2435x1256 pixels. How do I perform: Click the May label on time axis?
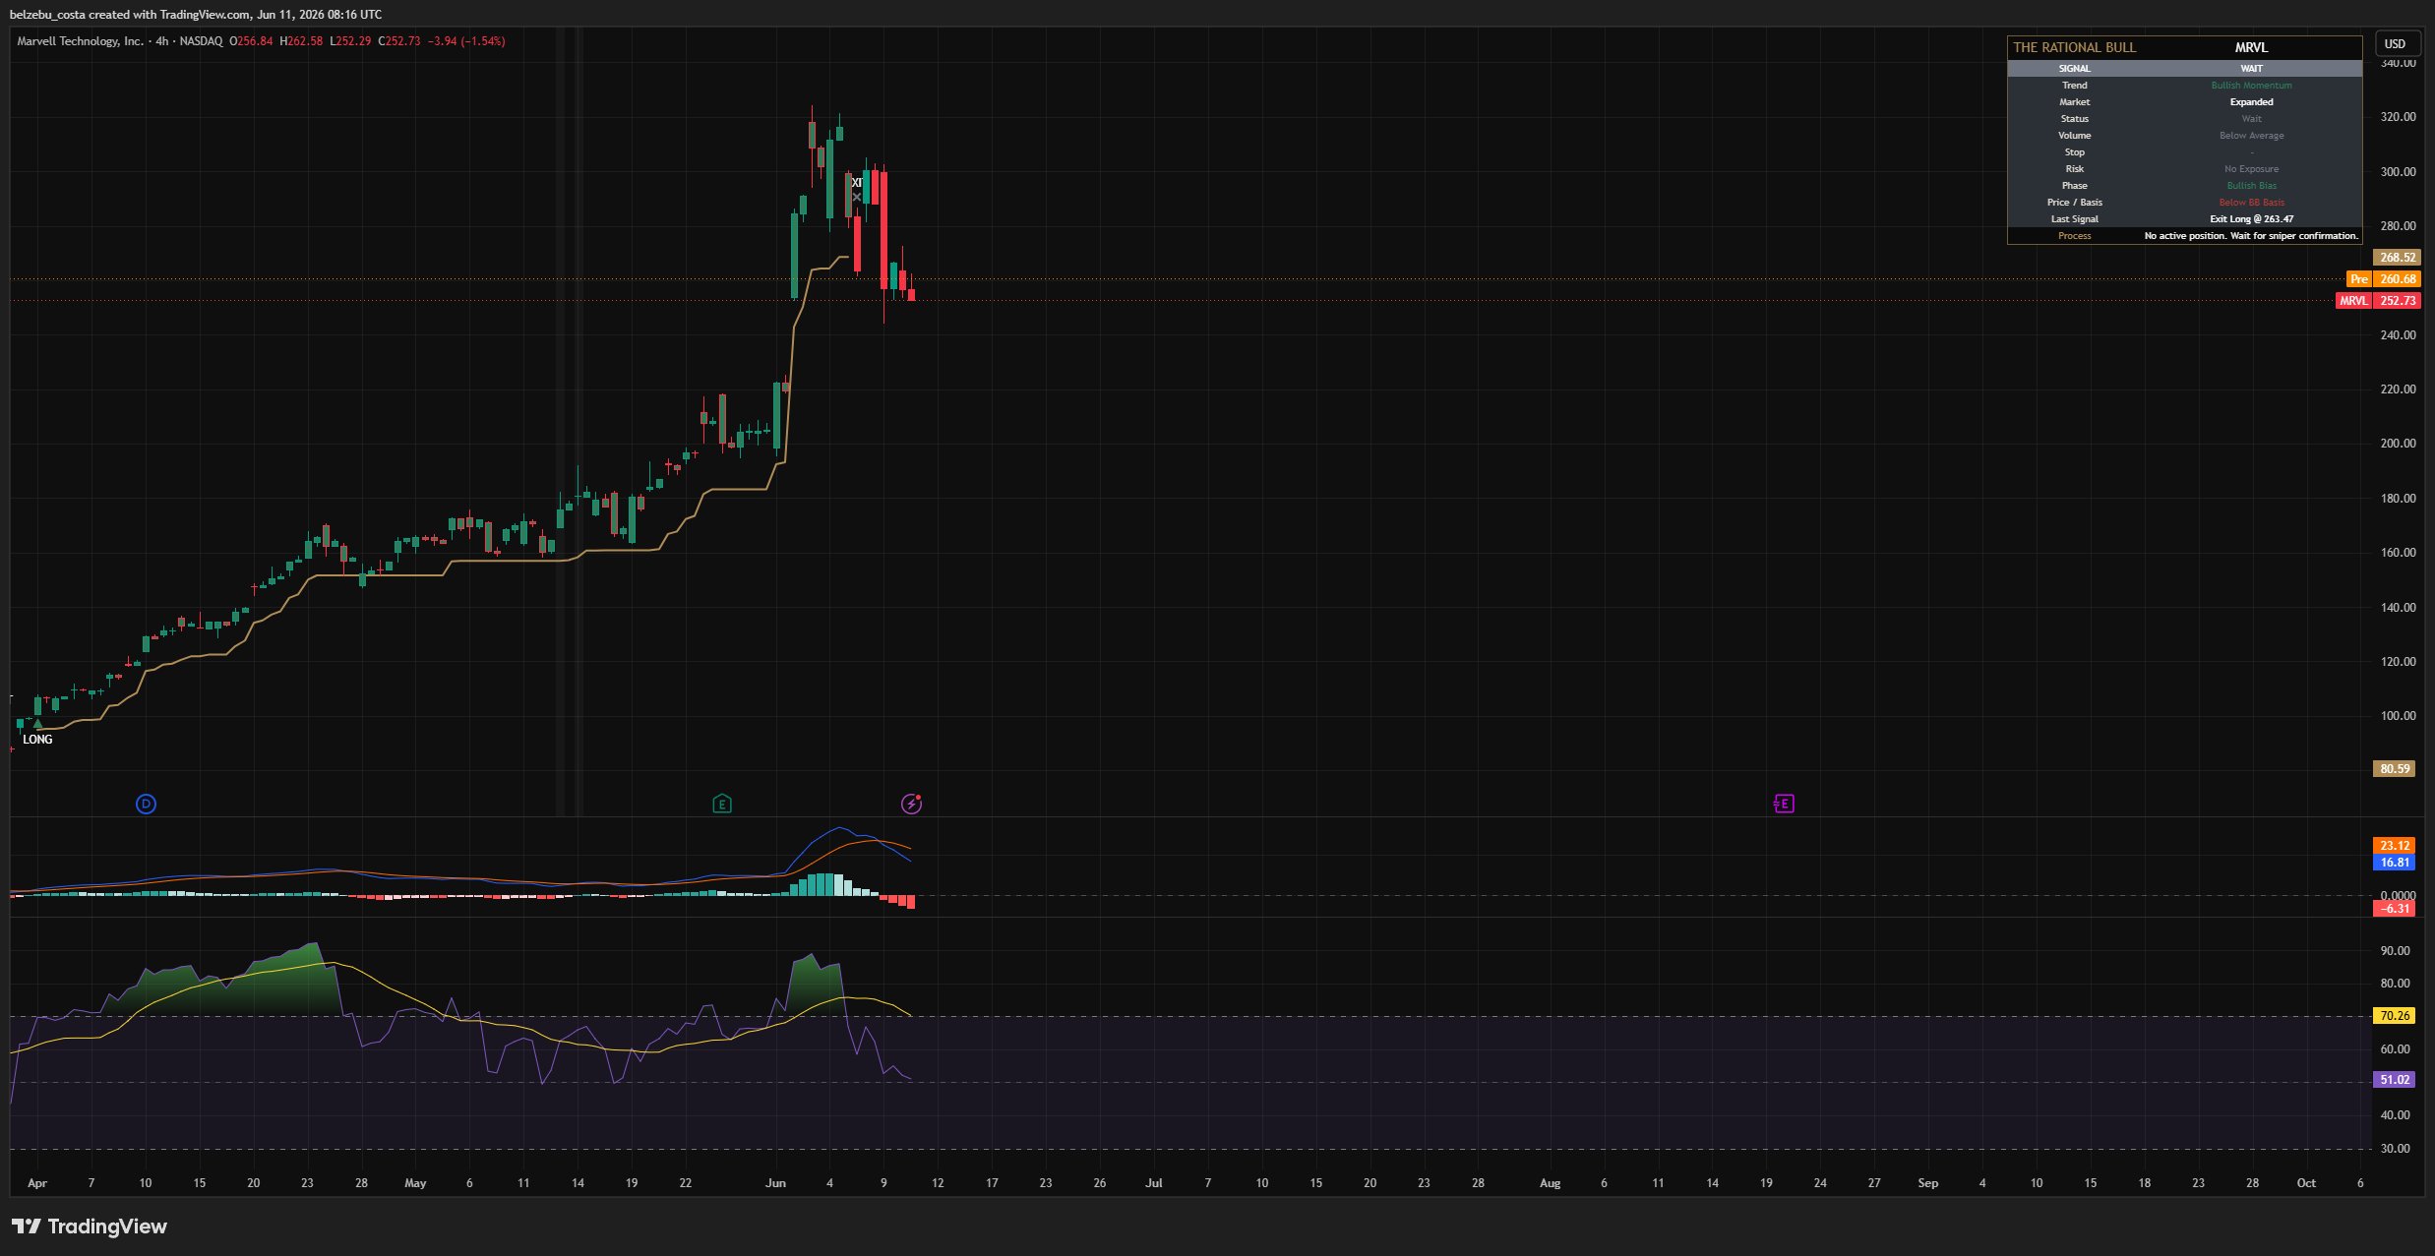[415, 1183]
